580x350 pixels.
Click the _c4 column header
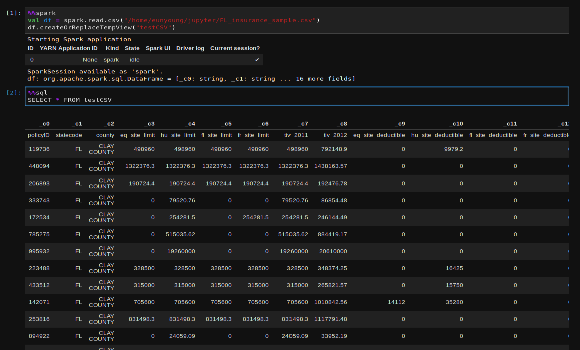tap(190, 124)
